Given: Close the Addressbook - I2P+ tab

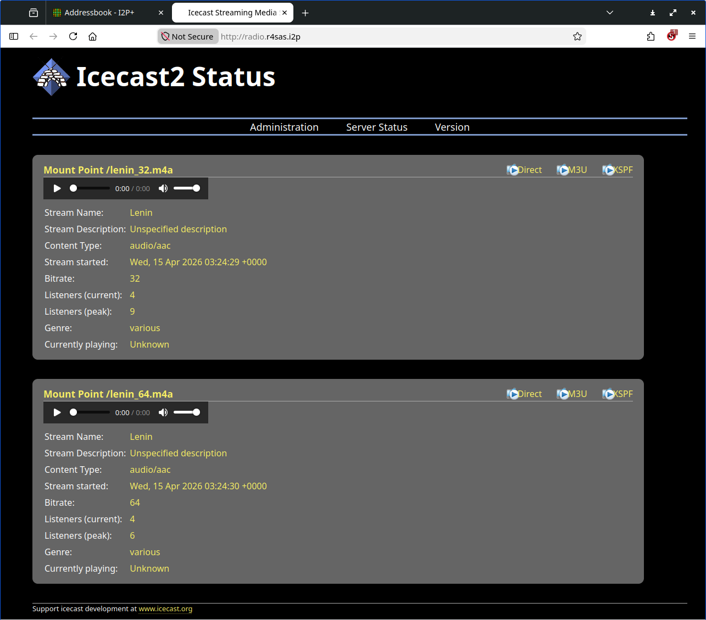Looking at the screenshot, I should [x=161, y=13].
